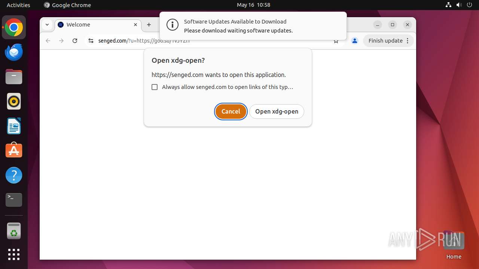Launch Terminal from the dock

(x=14, y=200)
